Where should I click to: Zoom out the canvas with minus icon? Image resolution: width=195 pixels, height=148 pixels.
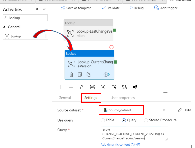point(71,87)
